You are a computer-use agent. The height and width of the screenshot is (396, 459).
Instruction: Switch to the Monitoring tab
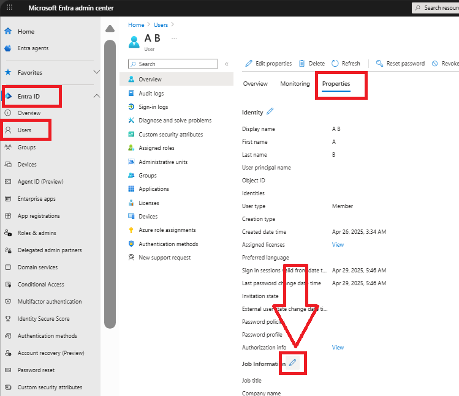click(x=295, y=84)
